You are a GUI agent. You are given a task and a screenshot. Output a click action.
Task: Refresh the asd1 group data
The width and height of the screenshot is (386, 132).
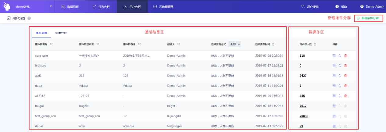(340, 76)
